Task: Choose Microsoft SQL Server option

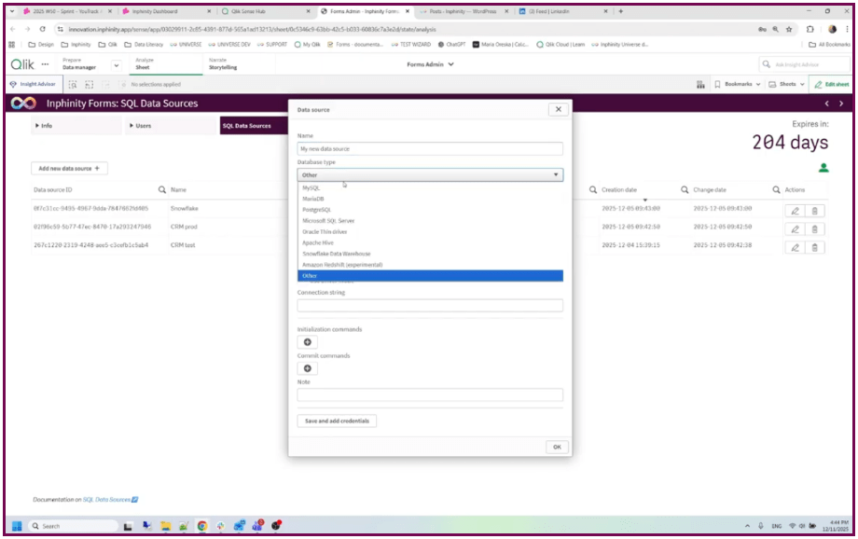Action: pos(430,220)
